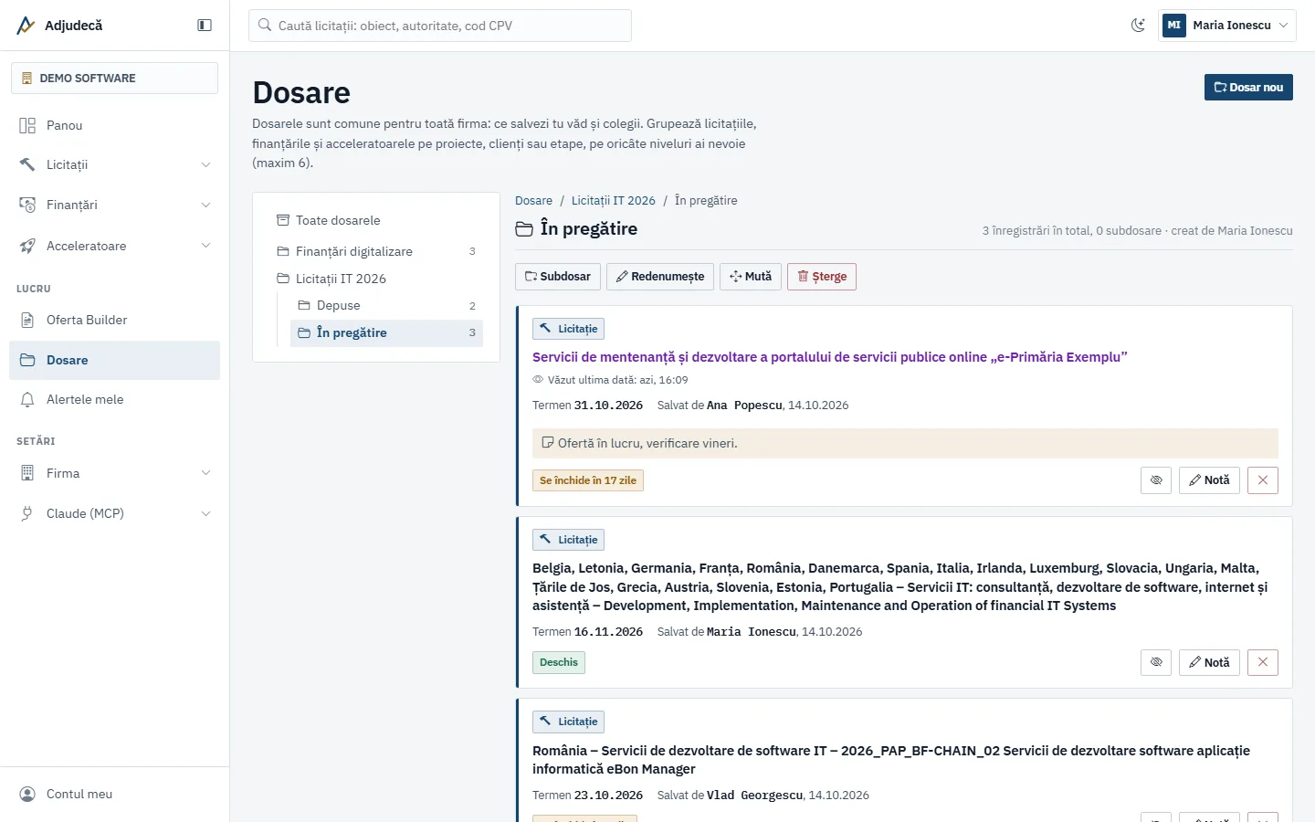Open e-Primăria Exemplu tender link

829,357
